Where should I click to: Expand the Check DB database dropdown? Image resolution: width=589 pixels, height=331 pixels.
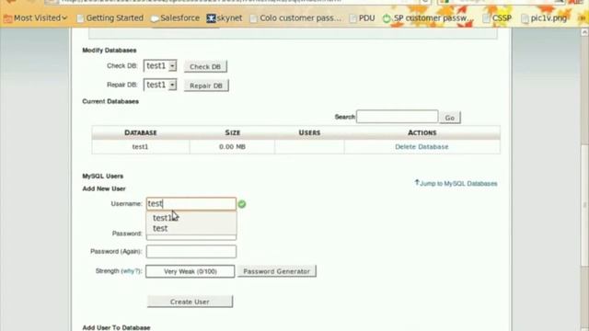(x=160, y=66)
